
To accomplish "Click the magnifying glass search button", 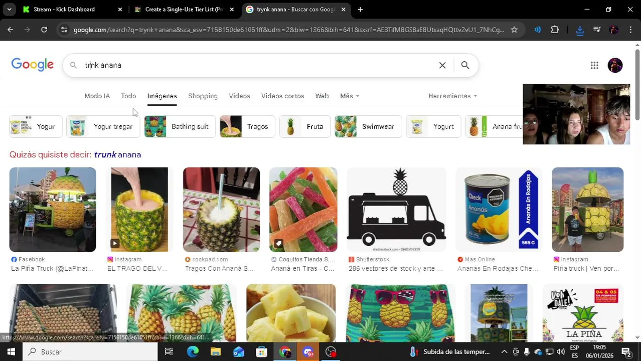I will [x=465, y=65].
